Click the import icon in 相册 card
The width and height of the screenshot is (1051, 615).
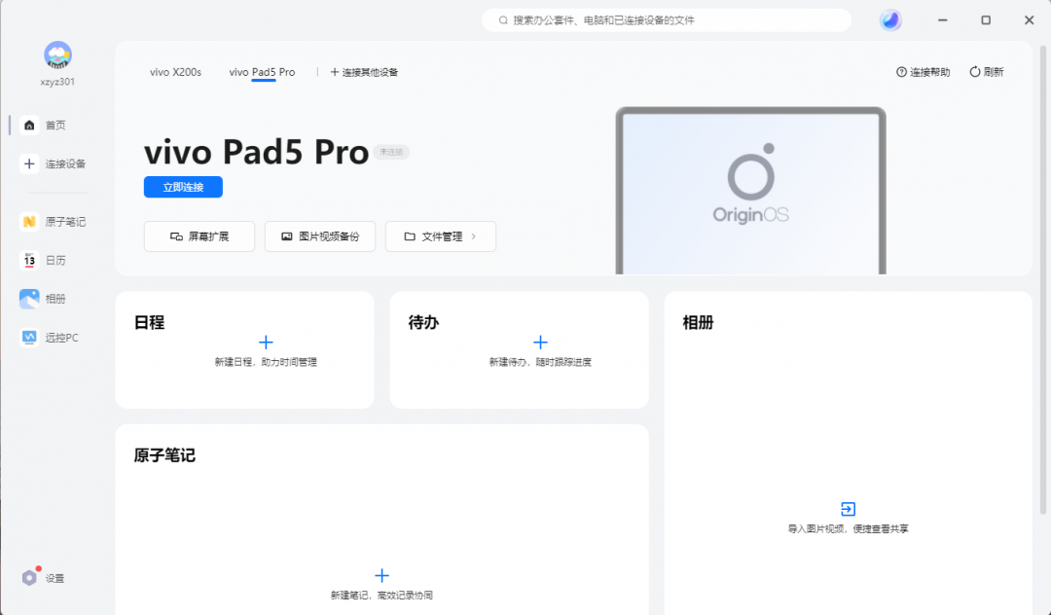click(848, 509)
